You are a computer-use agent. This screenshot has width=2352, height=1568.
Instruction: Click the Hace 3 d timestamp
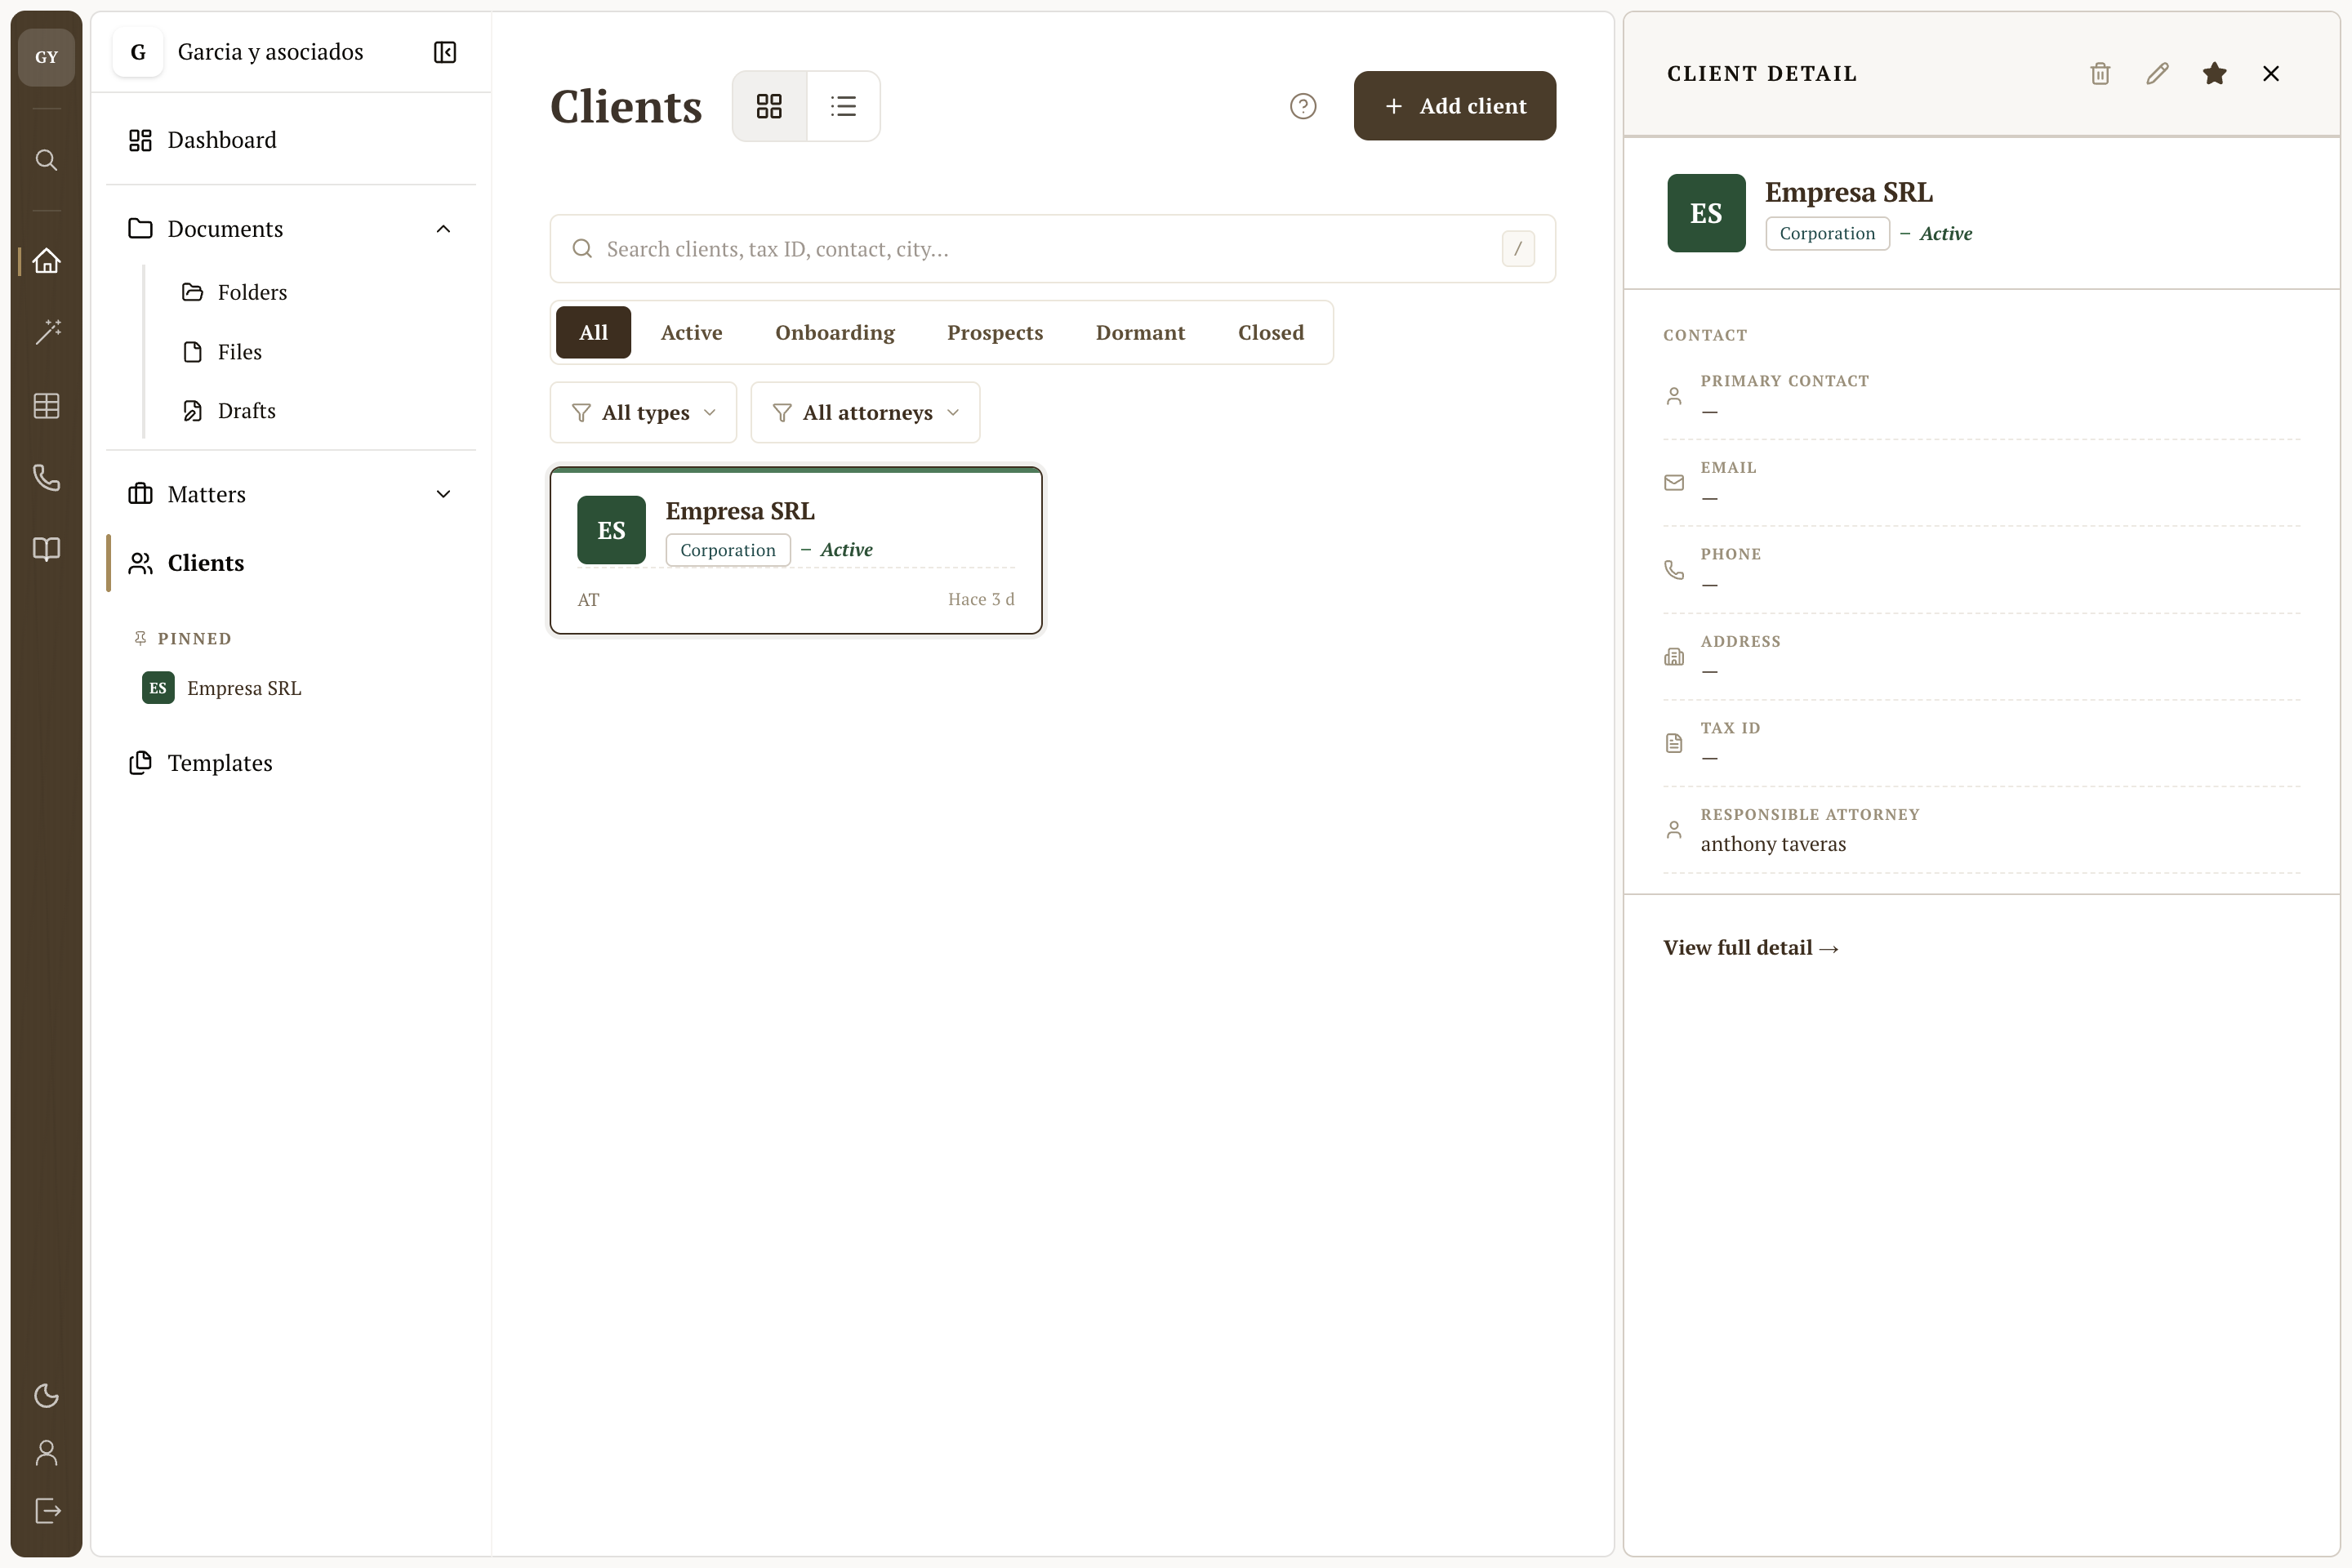pos(981,599)
